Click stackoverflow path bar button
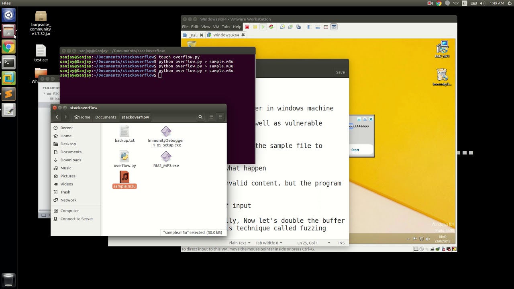 (135, 117)
